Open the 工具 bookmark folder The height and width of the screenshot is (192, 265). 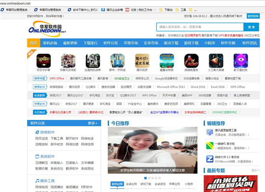pos(181,10)
